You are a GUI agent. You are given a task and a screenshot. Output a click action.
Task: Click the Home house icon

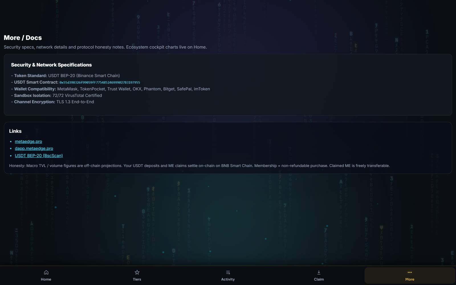tap(46, 272)
